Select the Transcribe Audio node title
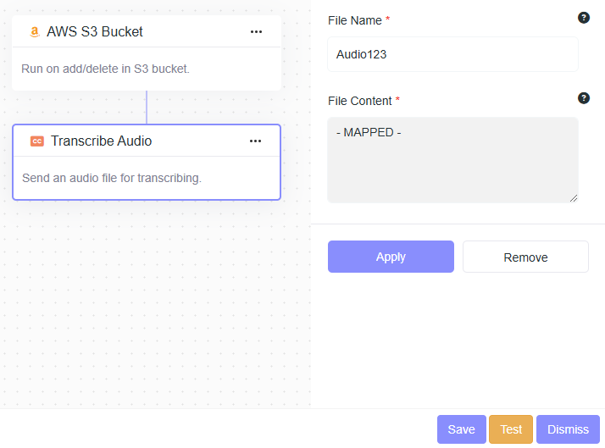 tap(101, 141)
